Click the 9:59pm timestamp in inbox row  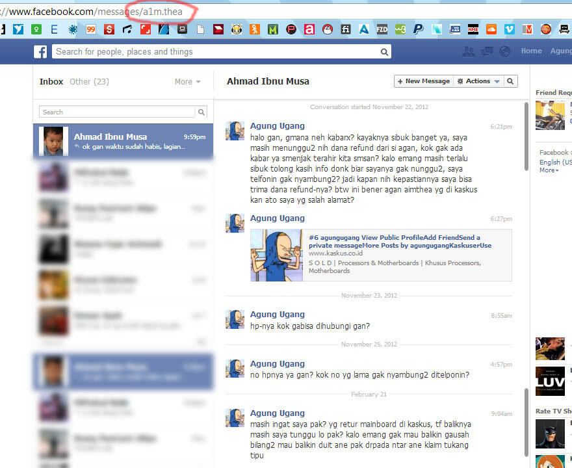click(194, 137)
